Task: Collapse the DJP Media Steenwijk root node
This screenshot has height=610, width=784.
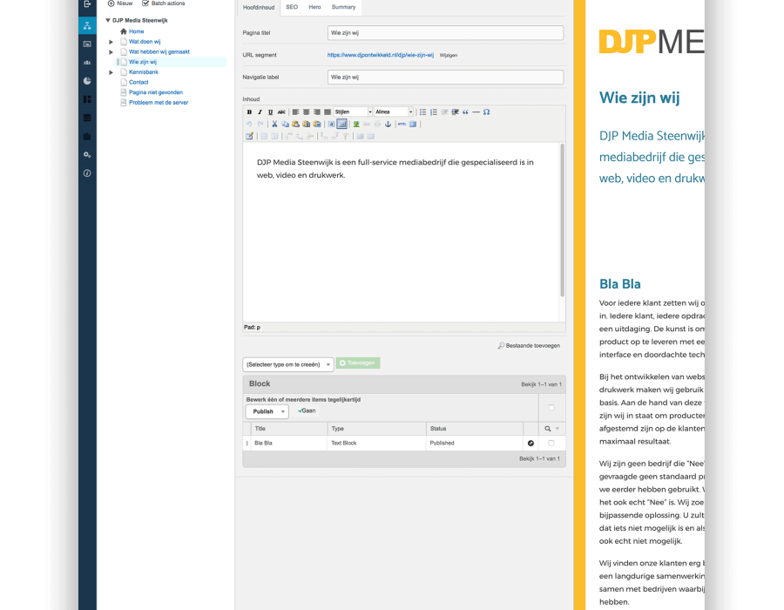Action: (107, 21)
